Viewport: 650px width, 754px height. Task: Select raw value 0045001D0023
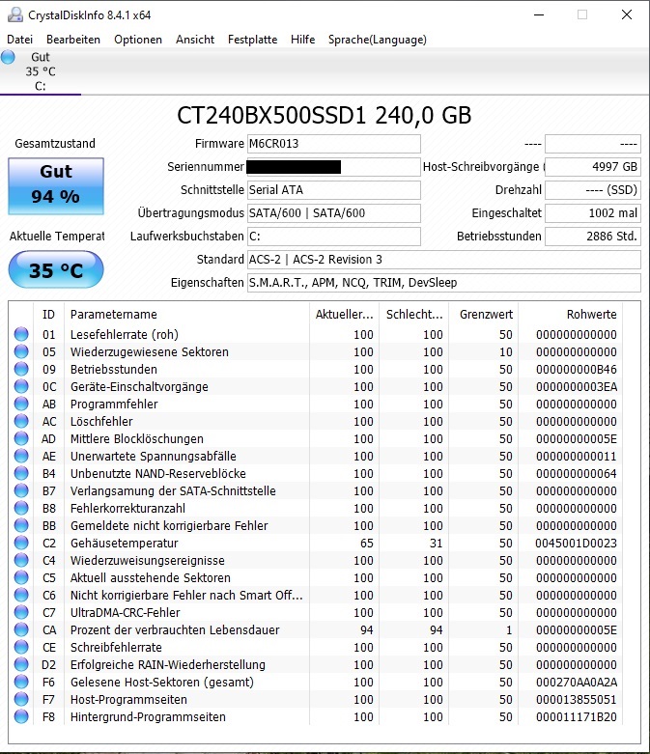pyautogui.click(x=576, y=543)
